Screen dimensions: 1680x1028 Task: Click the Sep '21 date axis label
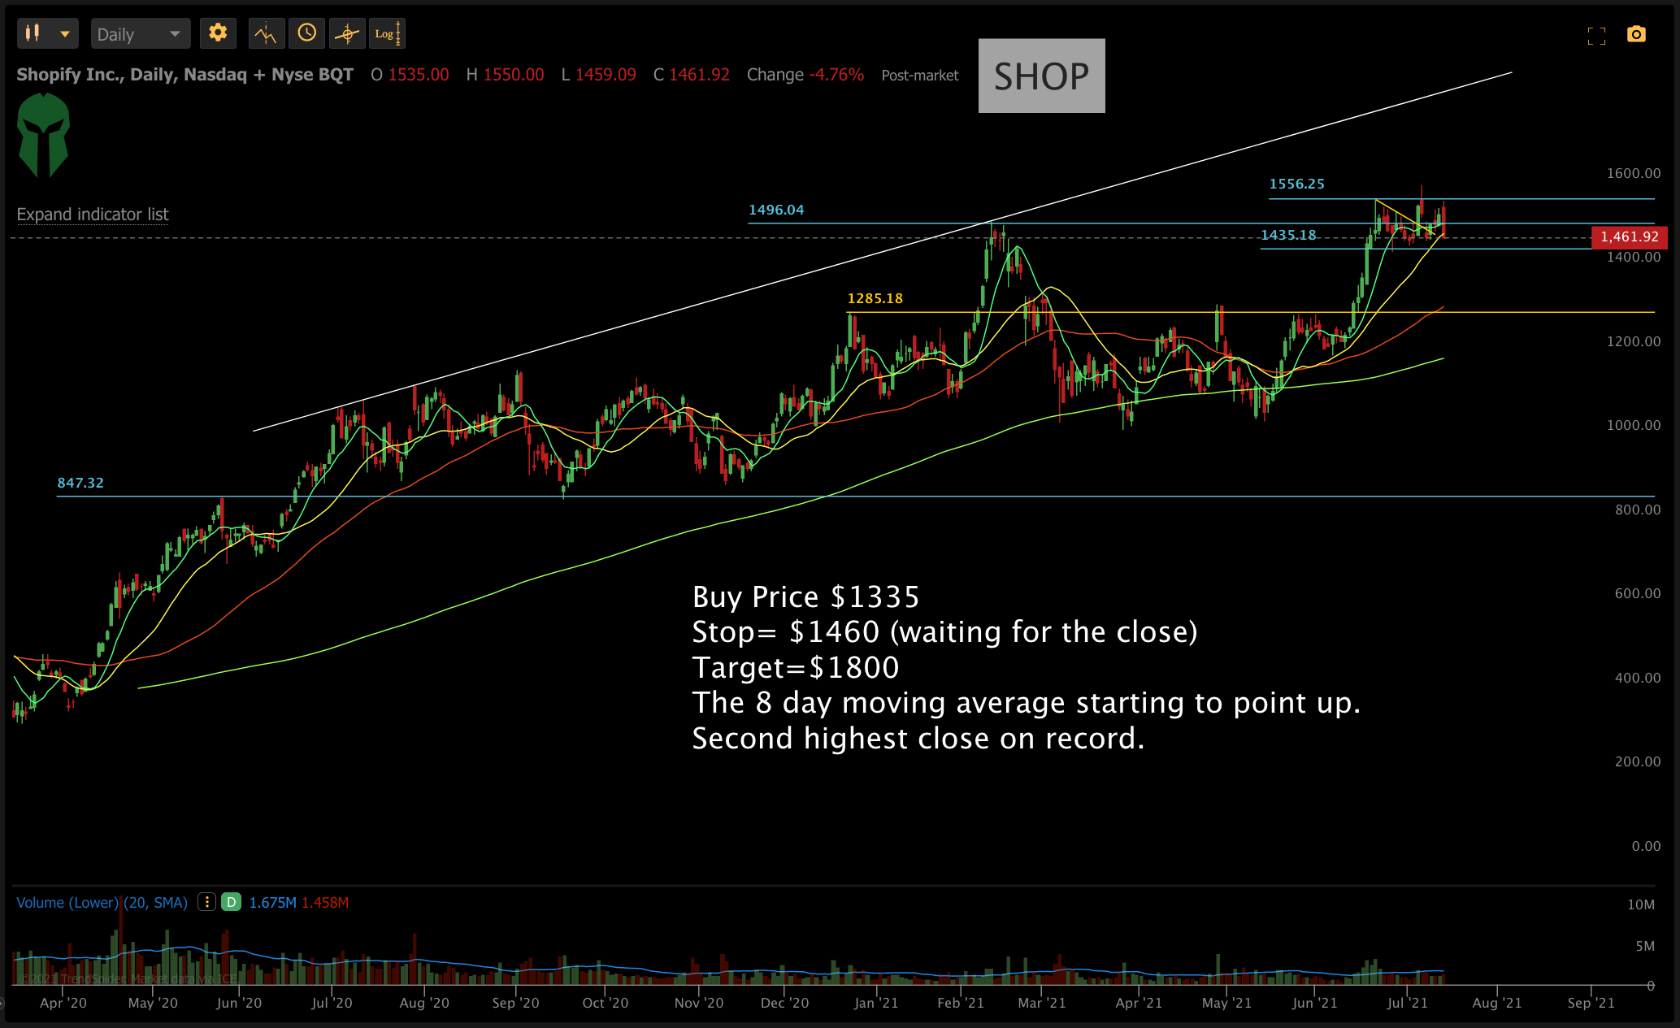tap(1591, 1003)
